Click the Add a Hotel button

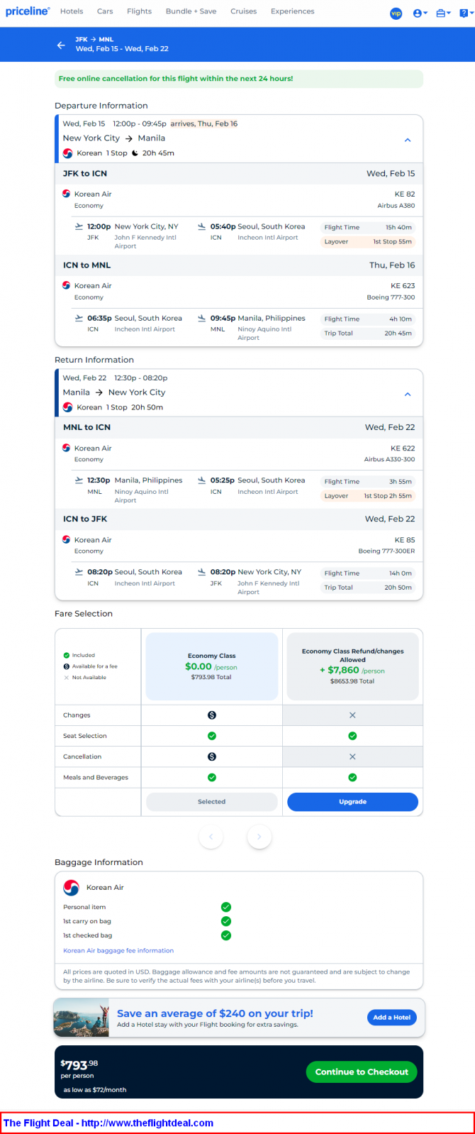[392, 1017]
